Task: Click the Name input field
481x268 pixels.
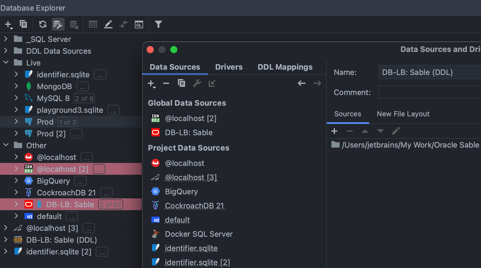Action: tap(430, 72)
